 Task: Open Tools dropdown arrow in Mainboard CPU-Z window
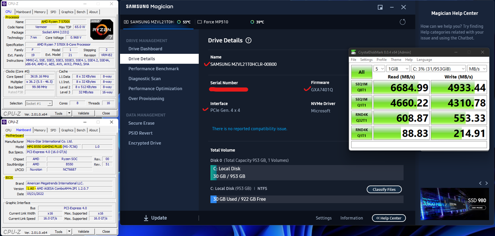click(69, 232)
